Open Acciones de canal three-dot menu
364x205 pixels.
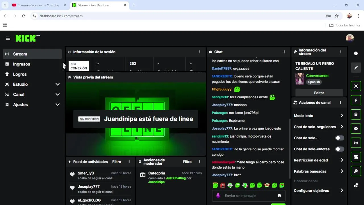[x=341, y=102]
